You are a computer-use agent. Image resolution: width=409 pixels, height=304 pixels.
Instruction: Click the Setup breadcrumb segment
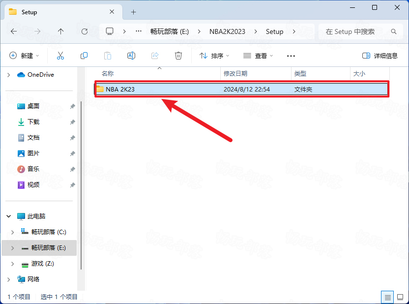click(x=274, y=31)
